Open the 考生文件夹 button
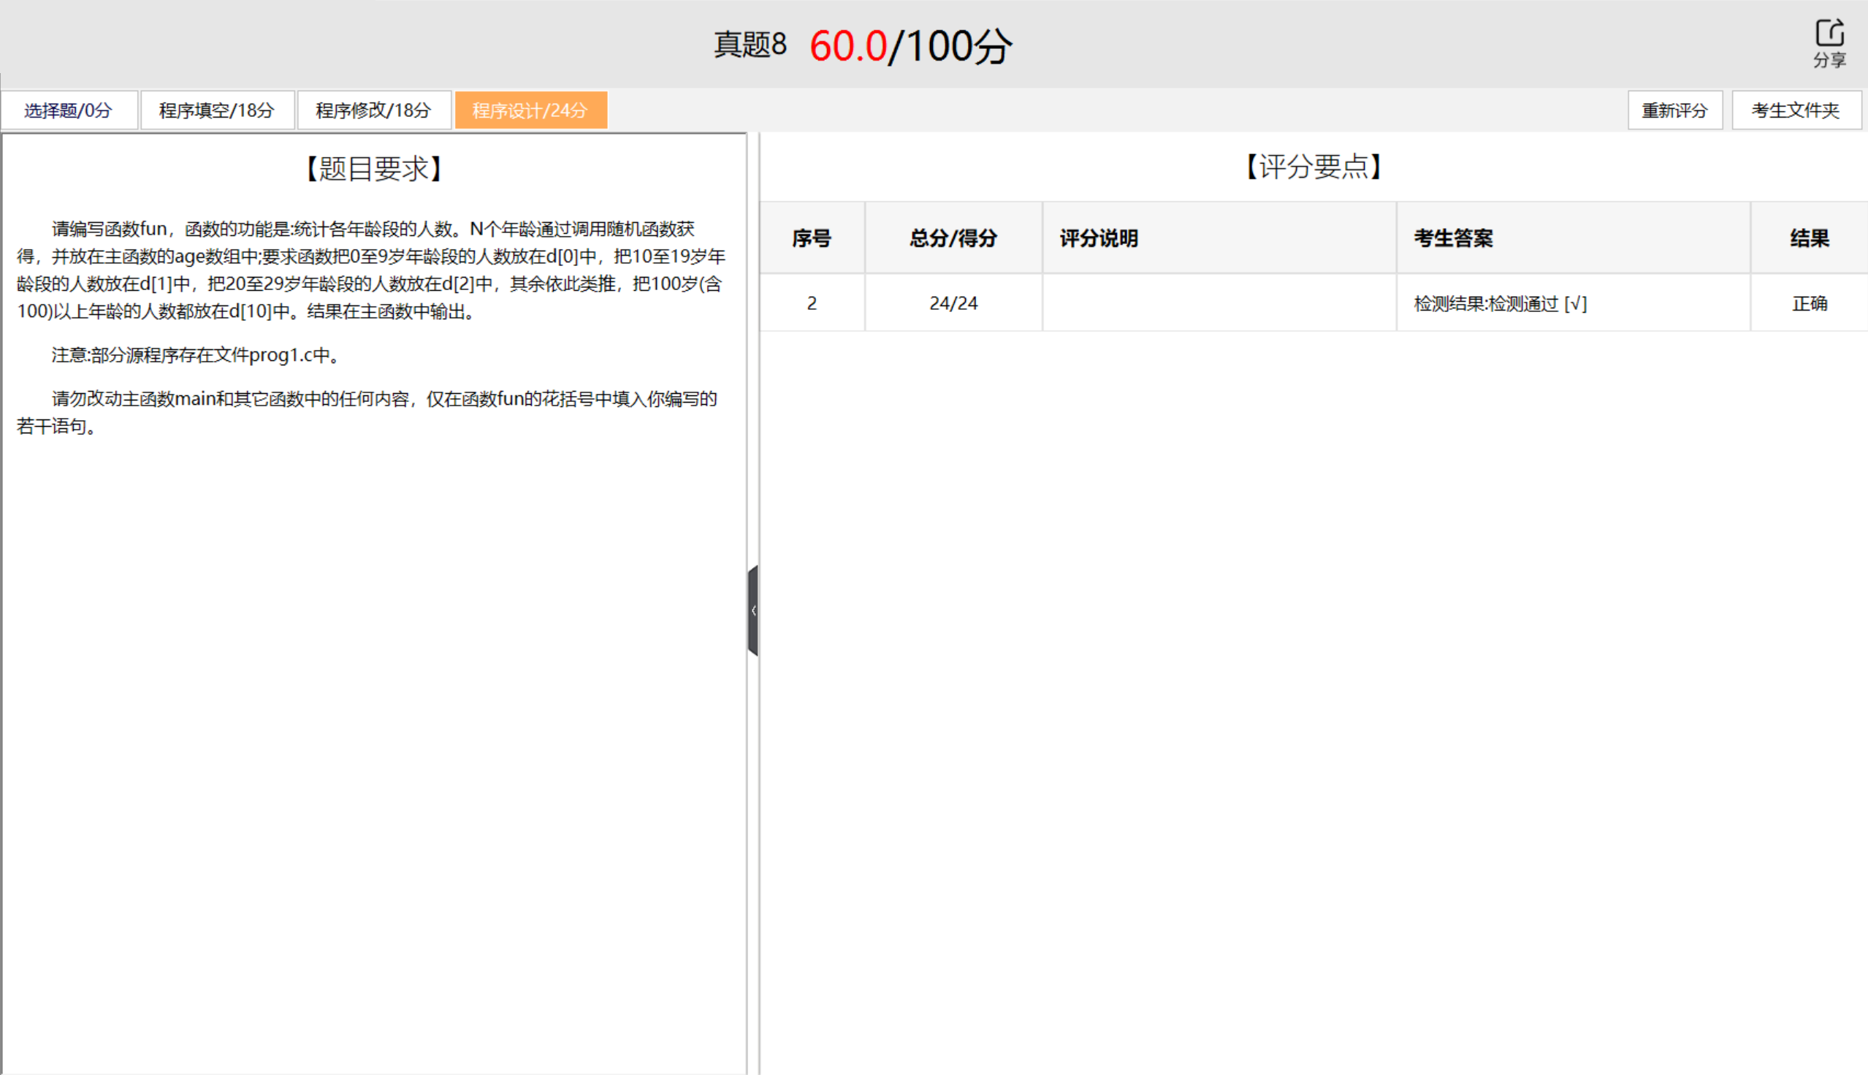This screenshot has width=1868, height=1075. click(1795, 110)
